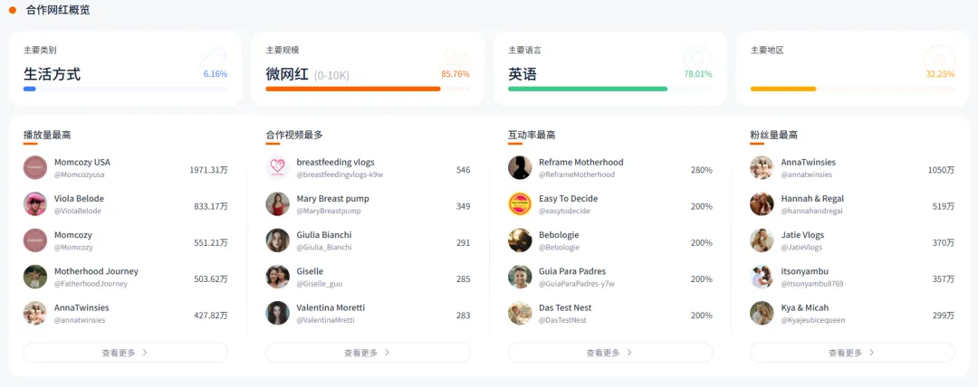Click Easy To Decide yellow avatar

(520, 204)
